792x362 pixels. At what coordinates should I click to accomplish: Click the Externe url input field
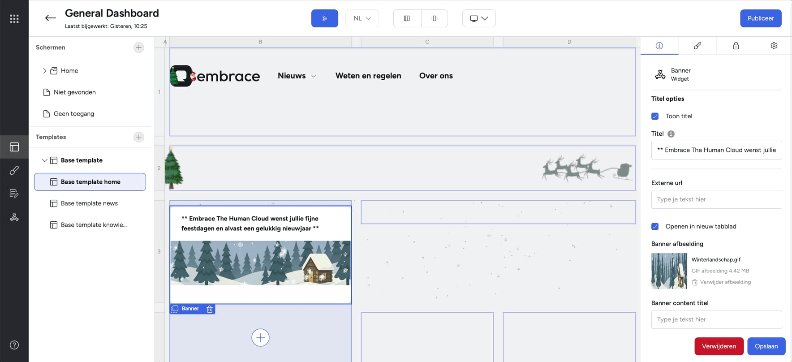tap(717, 199)
